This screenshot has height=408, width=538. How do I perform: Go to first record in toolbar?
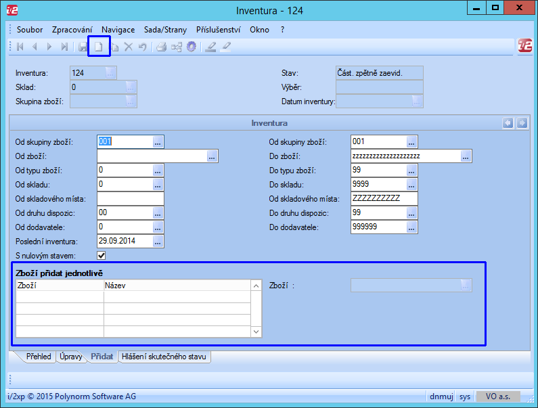coord(20,47)
